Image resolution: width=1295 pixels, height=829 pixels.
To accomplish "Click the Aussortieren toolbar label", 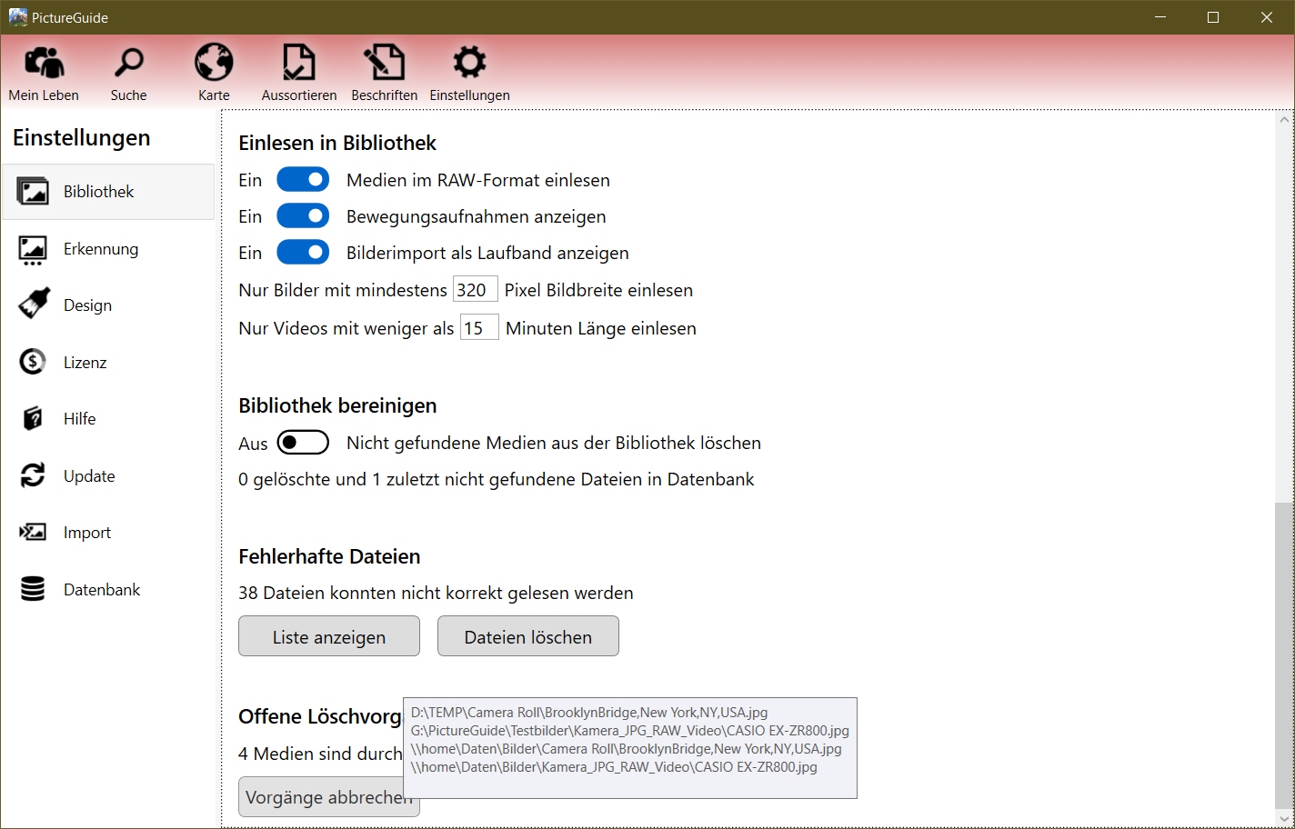I will pos(299,95).
